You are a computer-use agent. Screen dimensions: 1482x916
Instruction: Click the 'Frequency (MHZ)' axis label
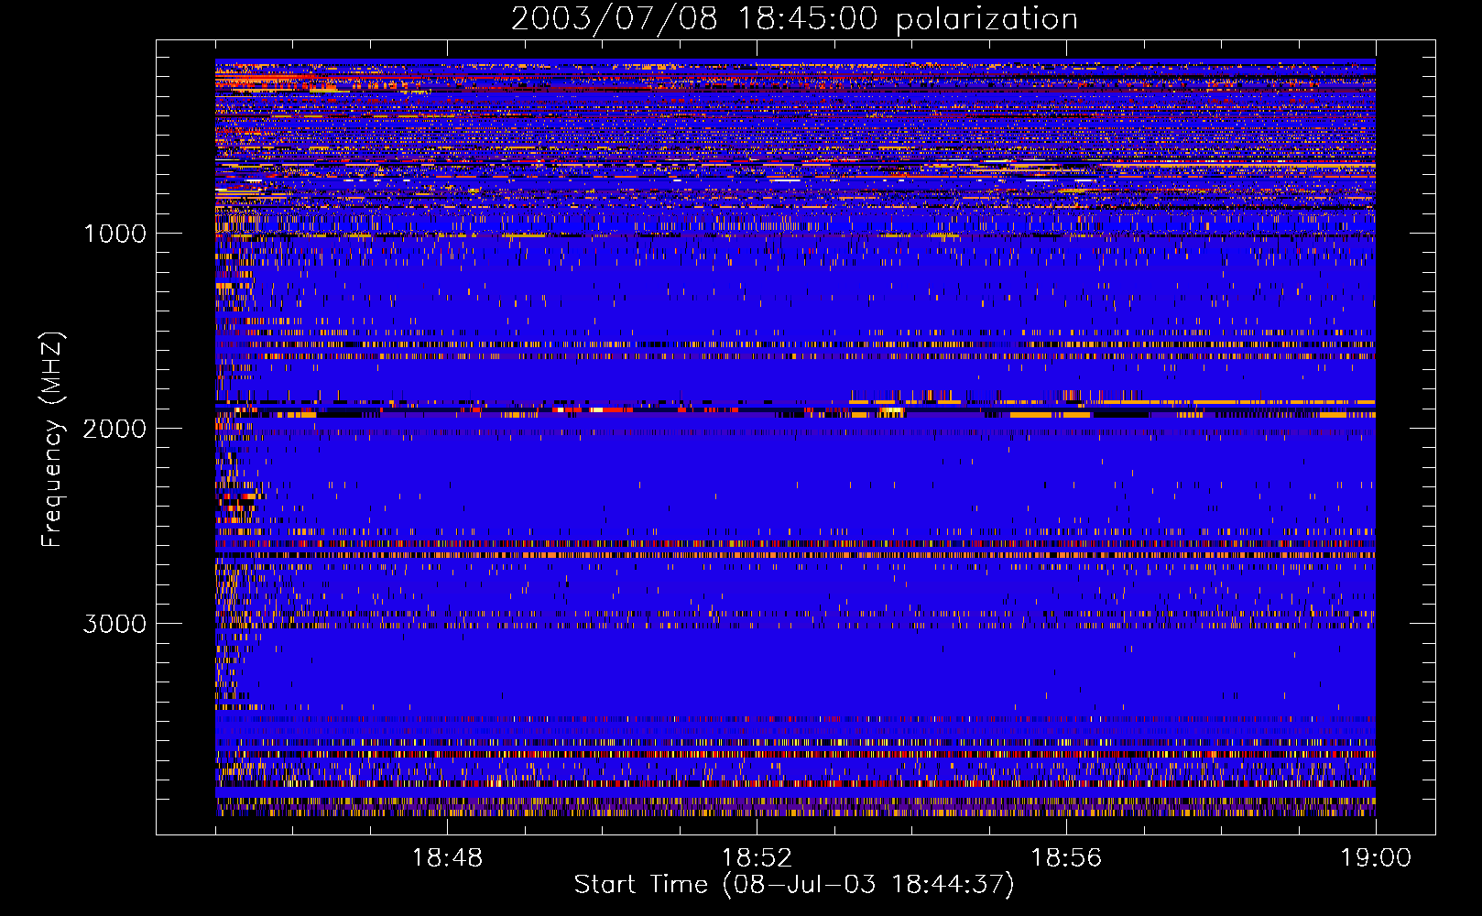tap(52, 440)
